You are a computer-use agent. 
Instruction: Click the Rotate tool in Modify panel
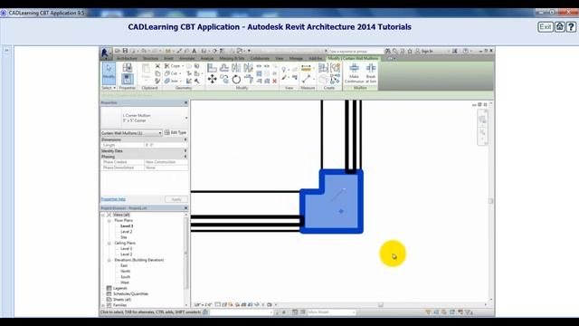pos(236,79)
